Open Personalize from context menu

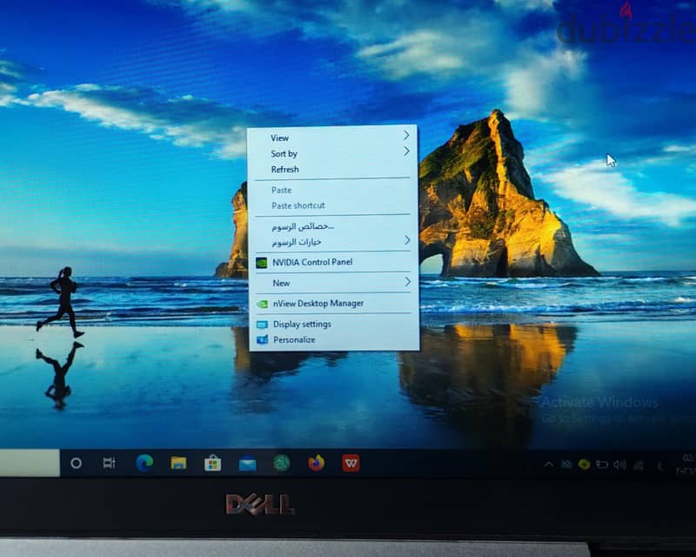[333, 339]
